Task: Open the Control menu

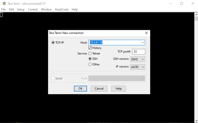Action: (33, 9)
